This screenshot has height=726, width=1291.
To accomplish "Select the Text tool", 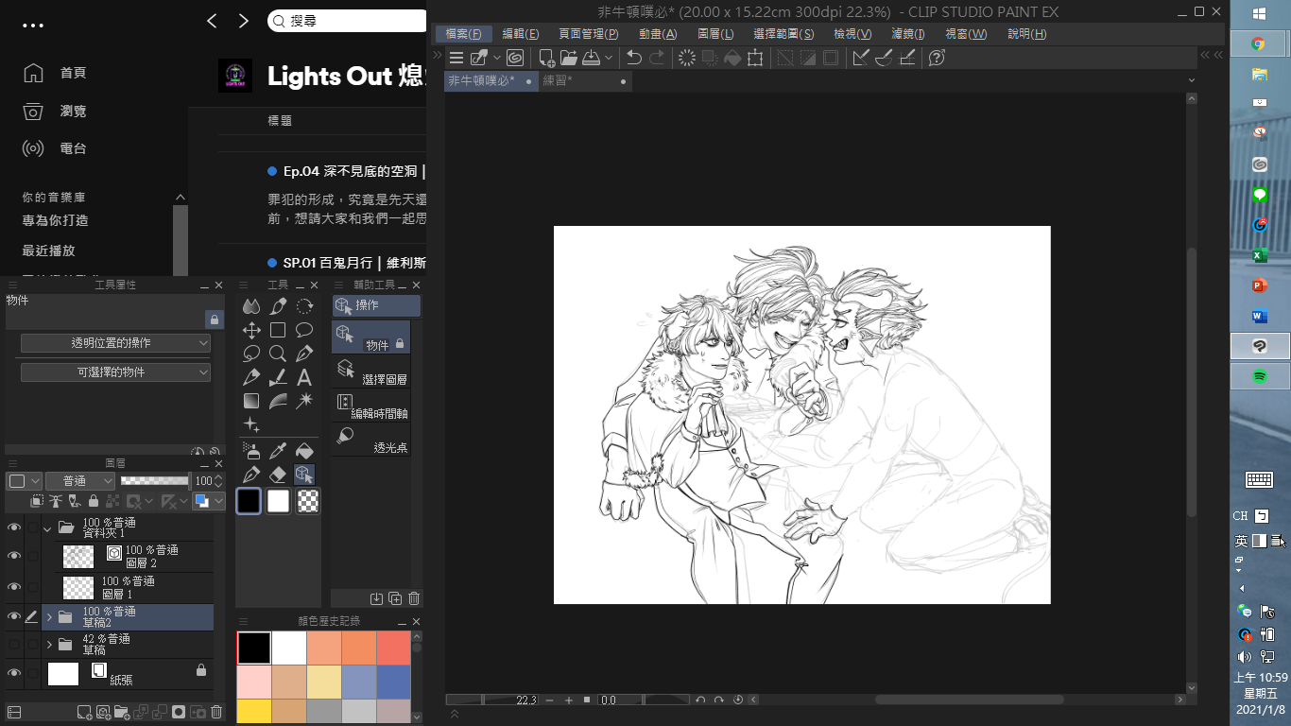I will (x=304, y=377).
